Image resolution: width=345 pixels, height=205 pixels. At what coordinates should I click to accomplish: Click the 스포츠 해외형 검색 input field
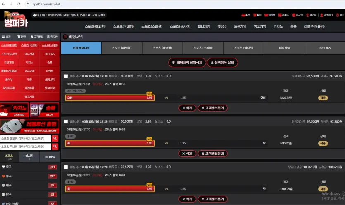pos(26,138)
